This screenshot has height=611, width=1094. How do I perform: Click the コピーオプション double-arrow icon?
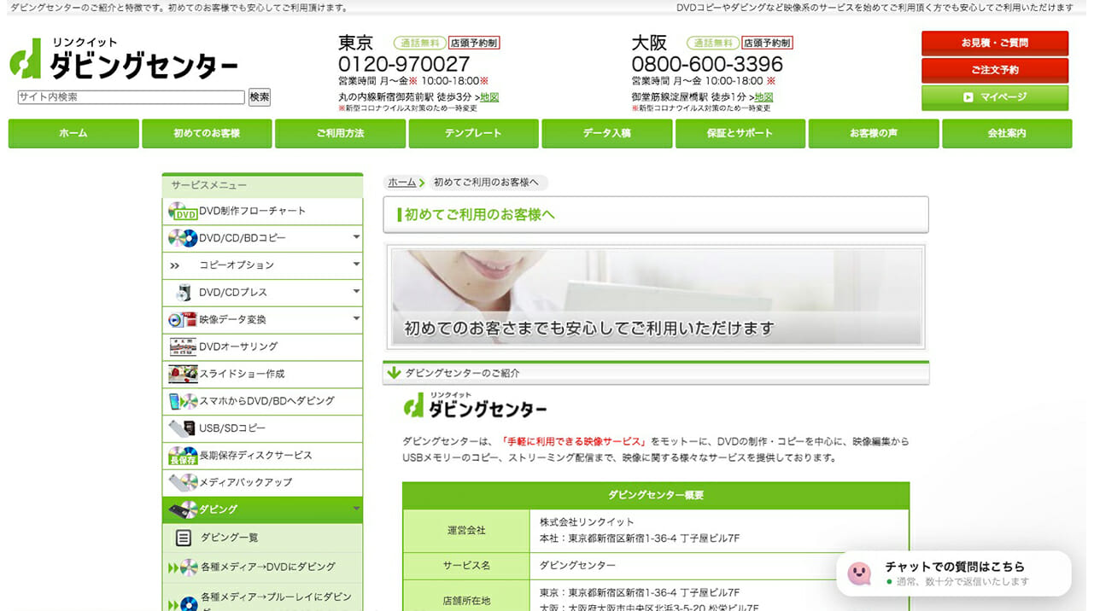tap(175, 265)
